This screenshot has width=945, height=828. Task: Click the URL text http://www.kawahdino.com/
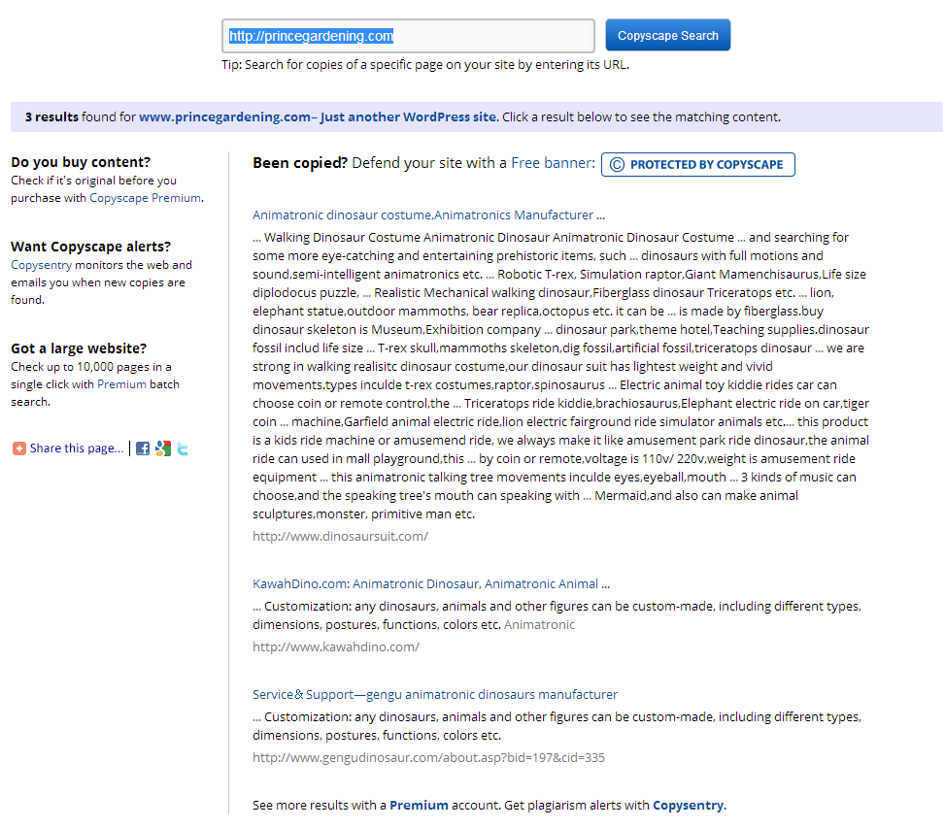tap(336, 646)
